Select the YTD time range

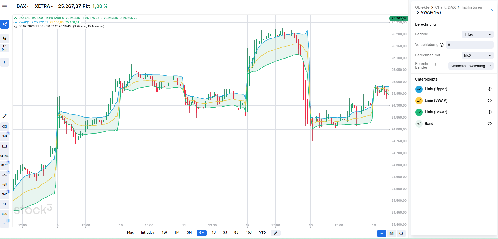coord(262,233)
